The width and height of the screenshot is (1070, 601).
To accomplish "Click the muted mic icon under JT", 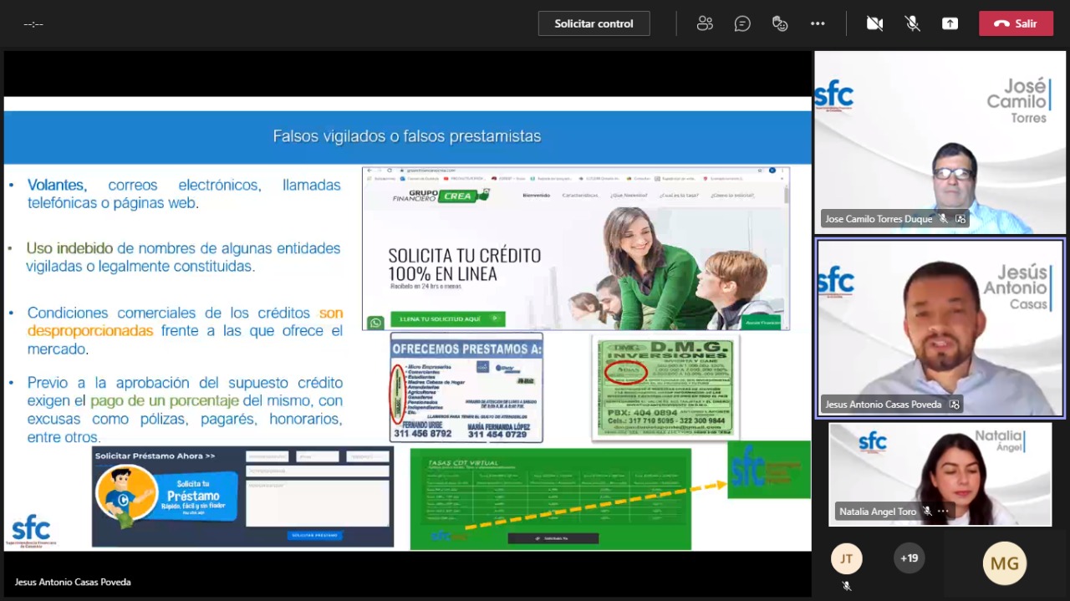I will click(x=846, y=586).
